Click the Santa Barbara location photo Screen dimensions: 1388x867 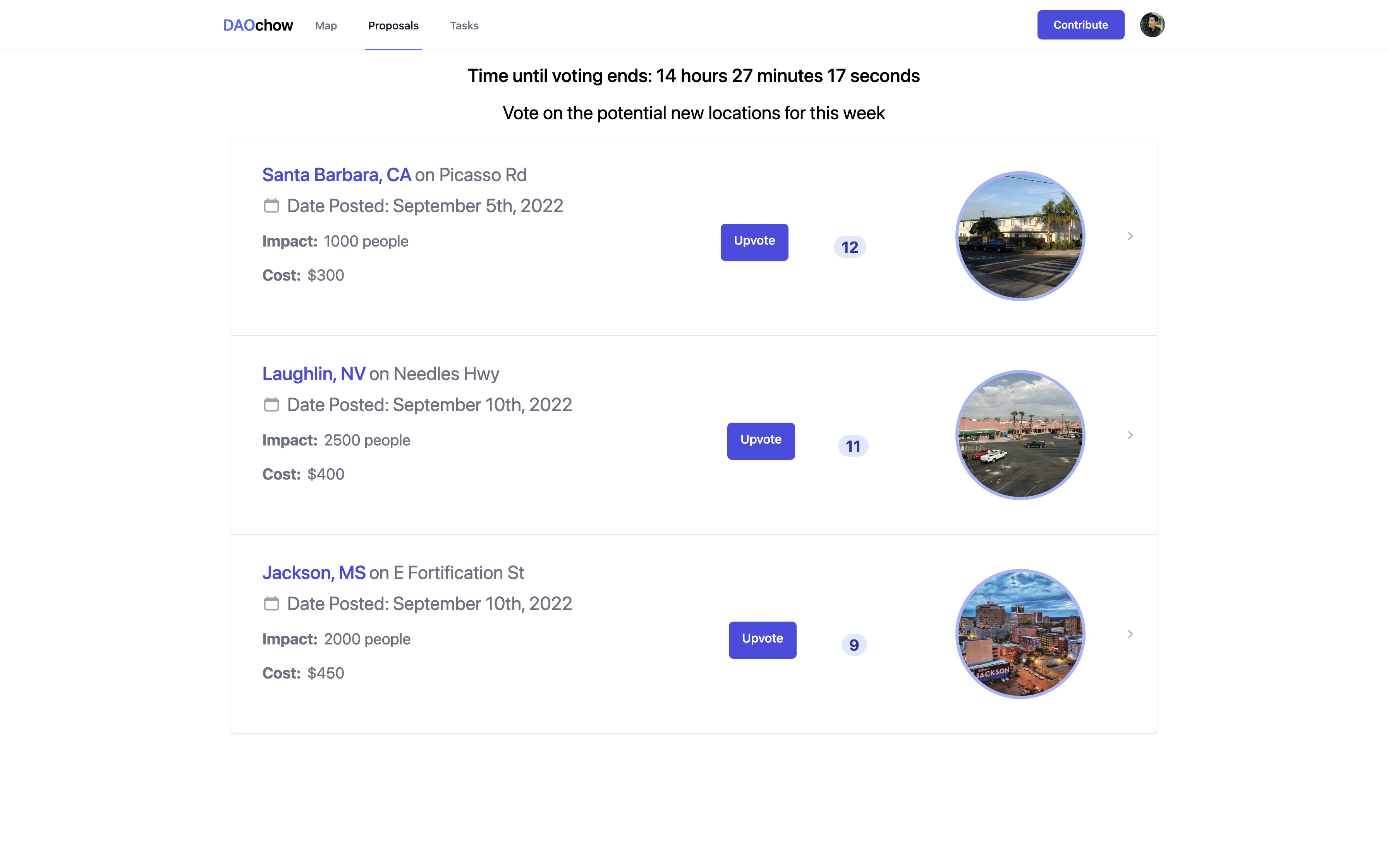point(1020,236)
